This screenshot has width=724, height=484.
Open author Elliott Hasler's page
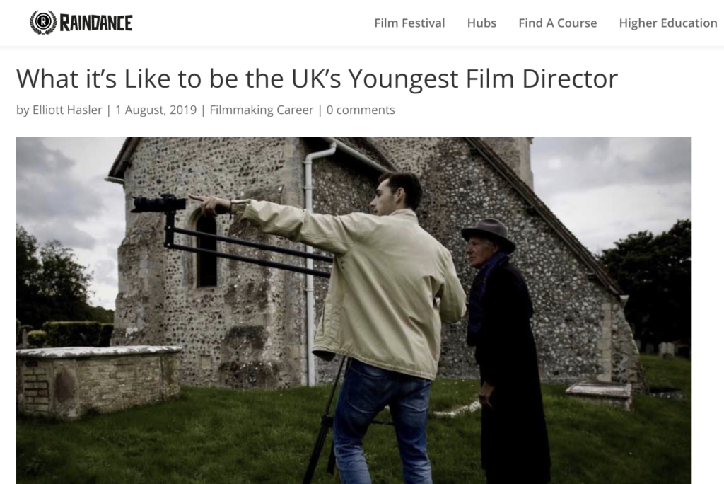[67, 110]
